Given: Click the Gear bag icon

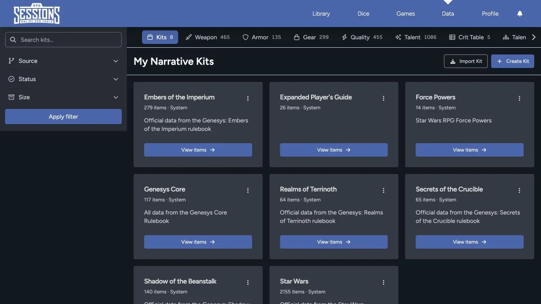Looking at the screenshot, I should 297,37.
